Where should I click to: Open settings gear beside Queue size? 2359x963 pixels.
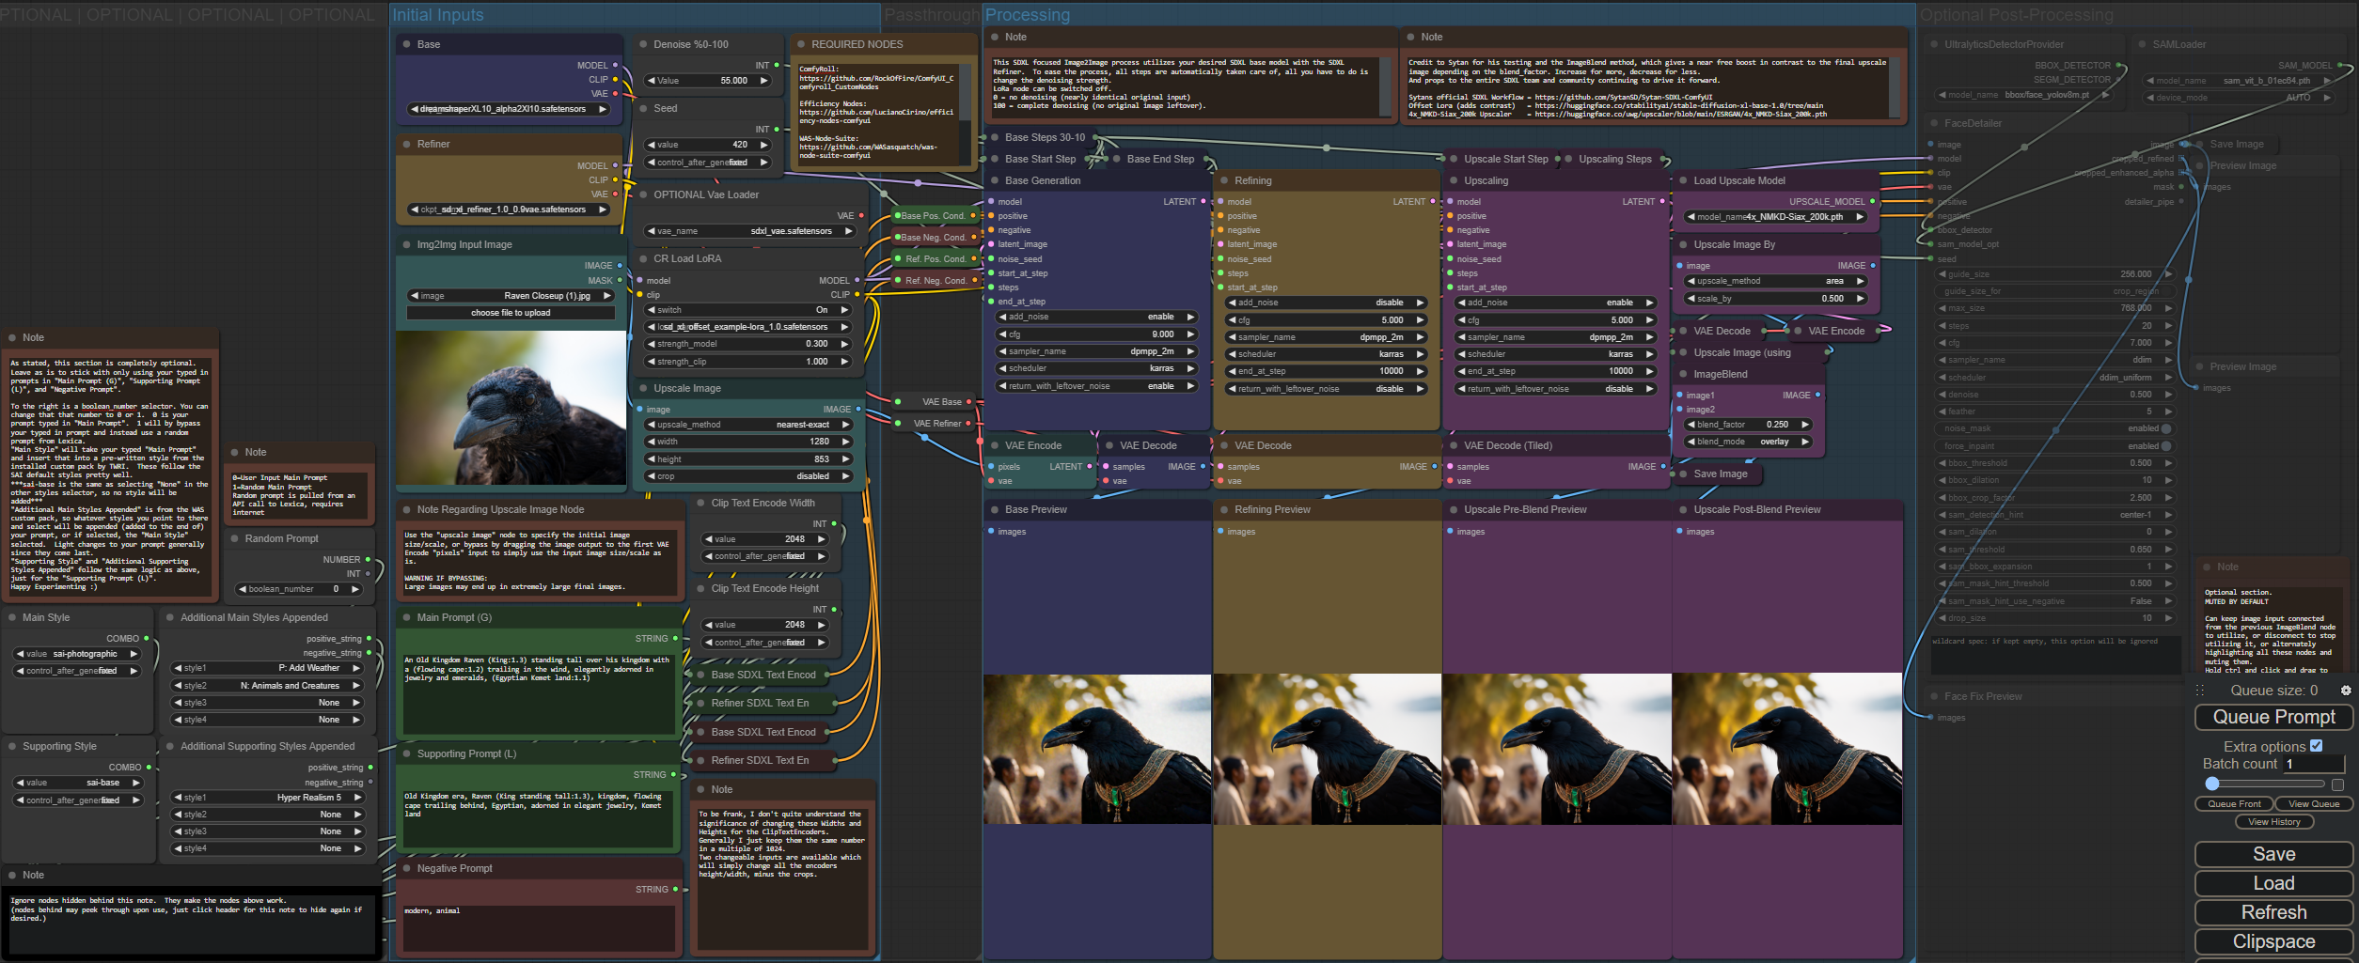coord(2345,691)
